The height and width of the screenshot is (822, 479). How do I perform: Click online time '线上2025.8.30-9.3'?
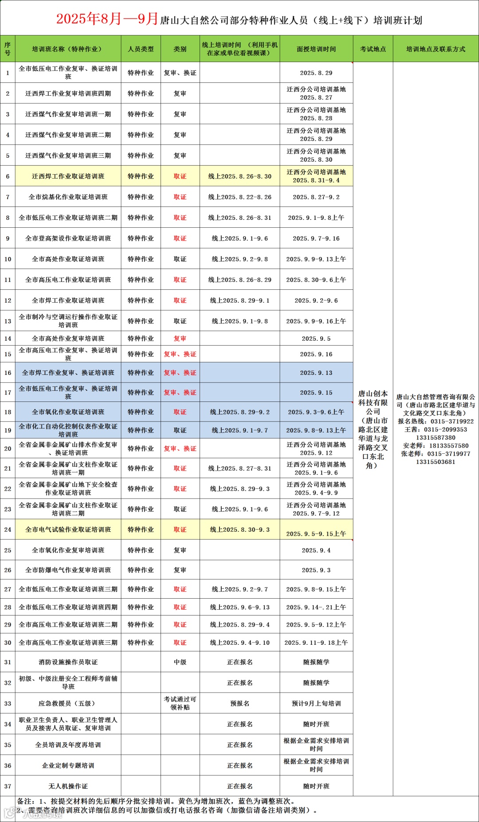click(x=239, y=530)
